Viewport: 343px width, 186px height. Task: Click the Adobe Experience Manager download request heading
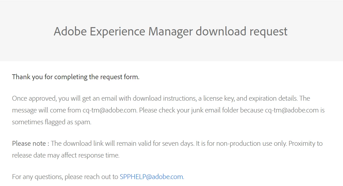tap(170, 31)
